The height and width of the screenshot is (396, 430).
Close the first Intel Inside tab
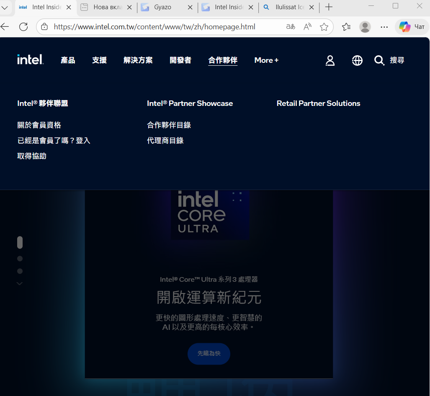click(x=69, y=8)
